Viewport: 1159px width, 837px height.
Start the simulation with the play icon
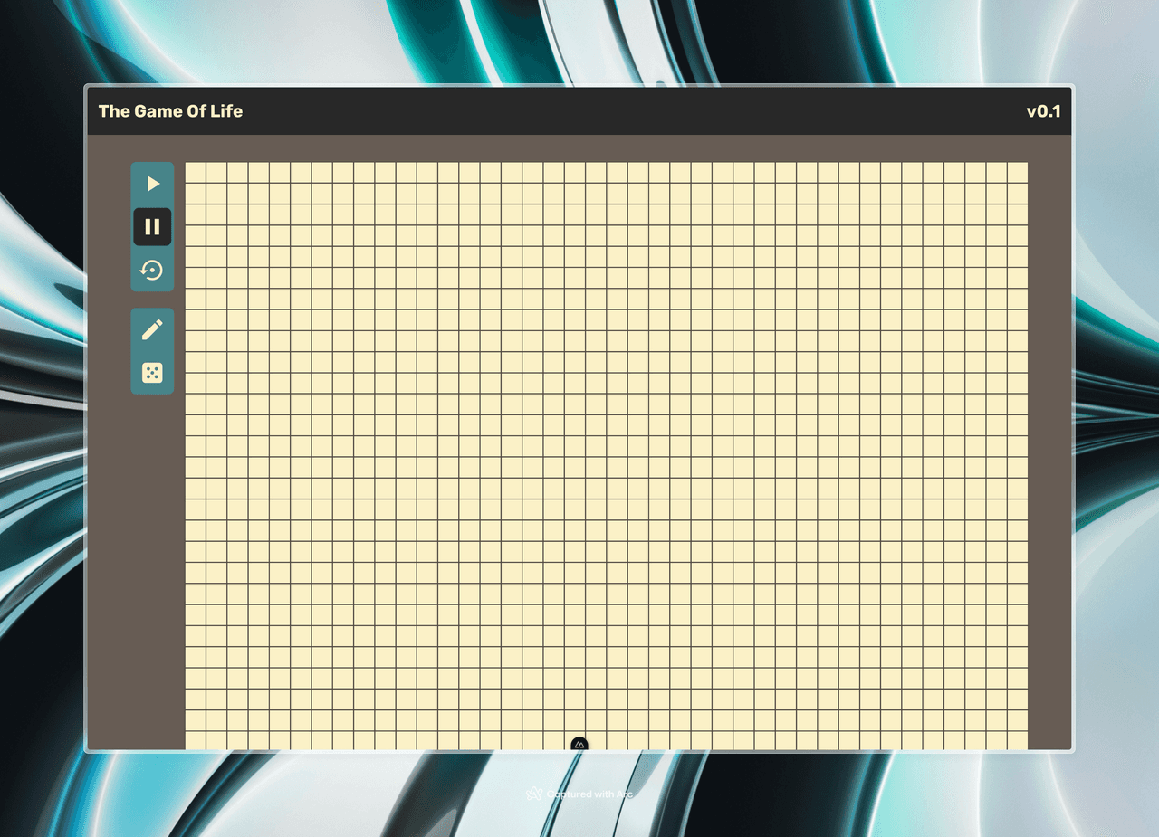pos(152,184)
